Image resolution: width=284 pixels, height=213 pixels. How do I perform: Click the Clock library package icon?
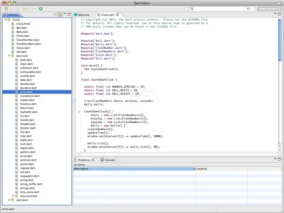(9, 20)
